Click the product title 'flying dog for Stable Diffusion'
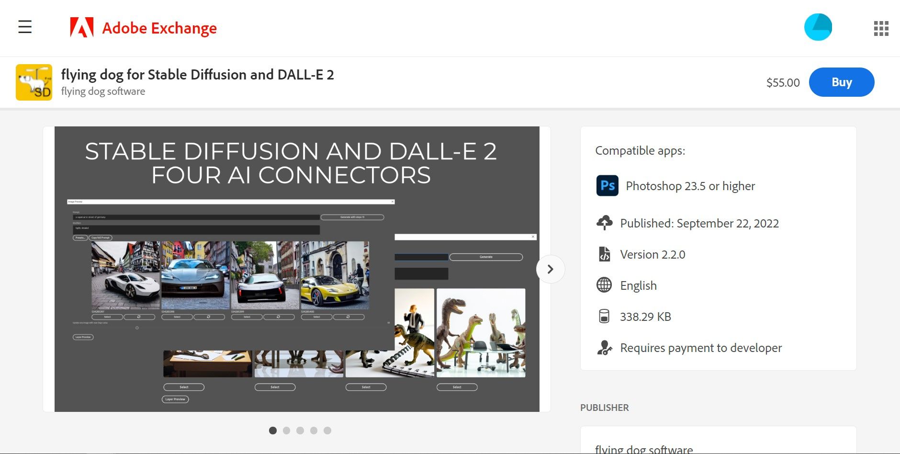 [197, 75]
